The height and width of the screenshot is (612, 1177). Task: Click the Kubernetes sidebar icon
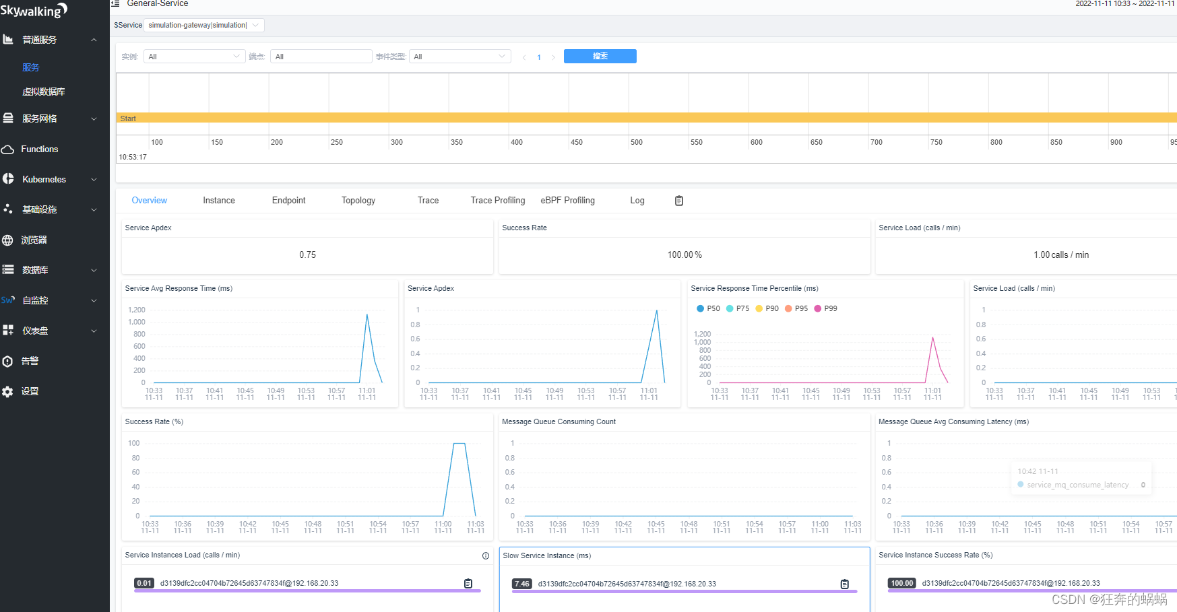click(x=8, y=179)
